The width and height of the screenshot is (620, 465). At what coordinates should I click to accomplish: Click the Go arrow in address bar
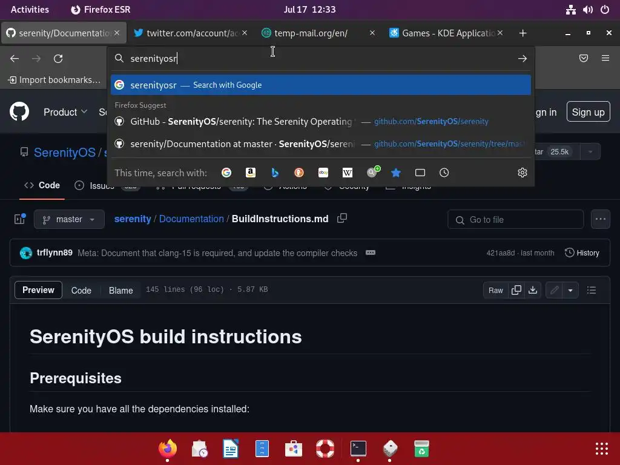[523, 59]
